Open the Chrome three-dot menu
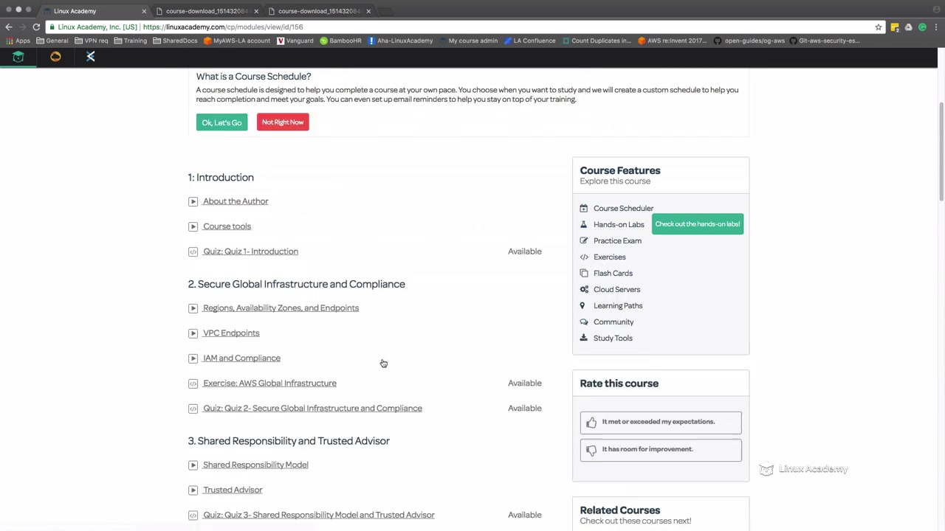945x531 pixels. [x=935, y=27]
